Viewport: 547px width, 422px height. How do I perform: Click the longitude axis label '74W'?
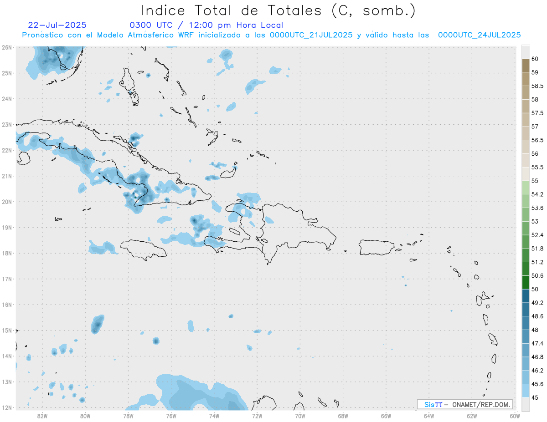(x=214, y=416)
